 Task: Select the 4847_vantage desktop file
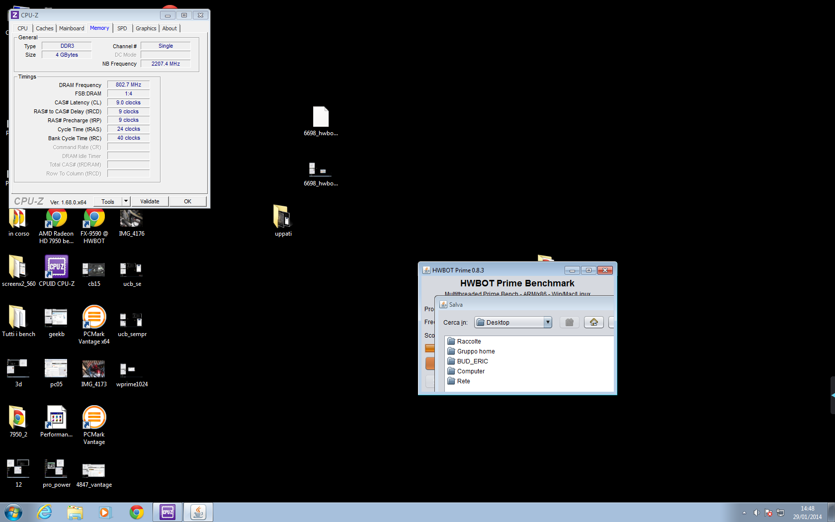pyautogui.click(x=94, y=475)
